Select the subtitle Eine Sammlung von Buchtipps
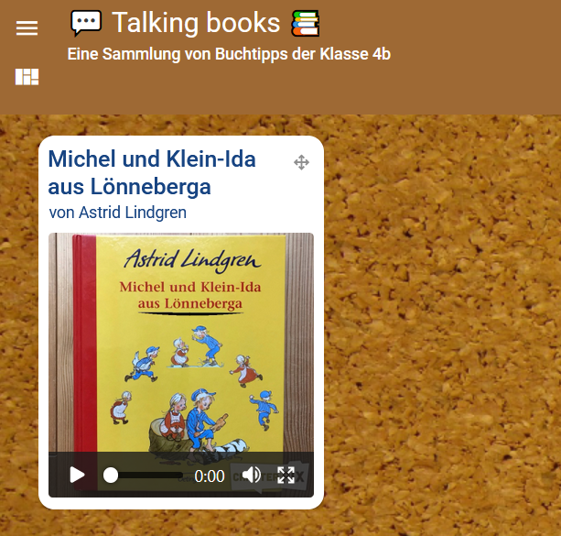This screenshot has width=561, height=536. point(229,54)
